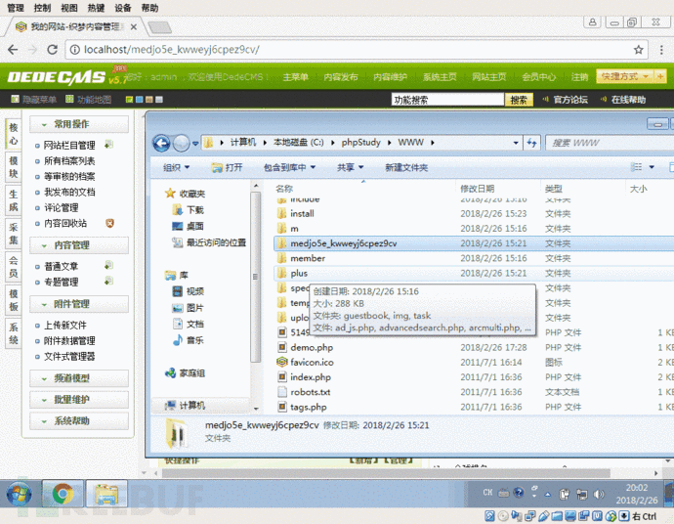
Task: Collapse 常用操作 section
Action: (79, 124)
